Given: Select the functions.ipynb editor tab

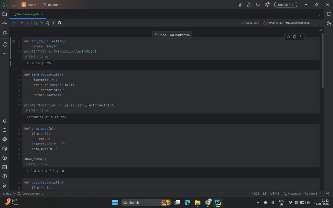Looking at the screenshot, I should point(28,14).
